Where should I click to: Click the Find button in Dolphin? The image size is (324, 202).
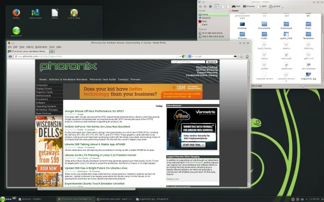pyautogui.click(x=236, y=6)
